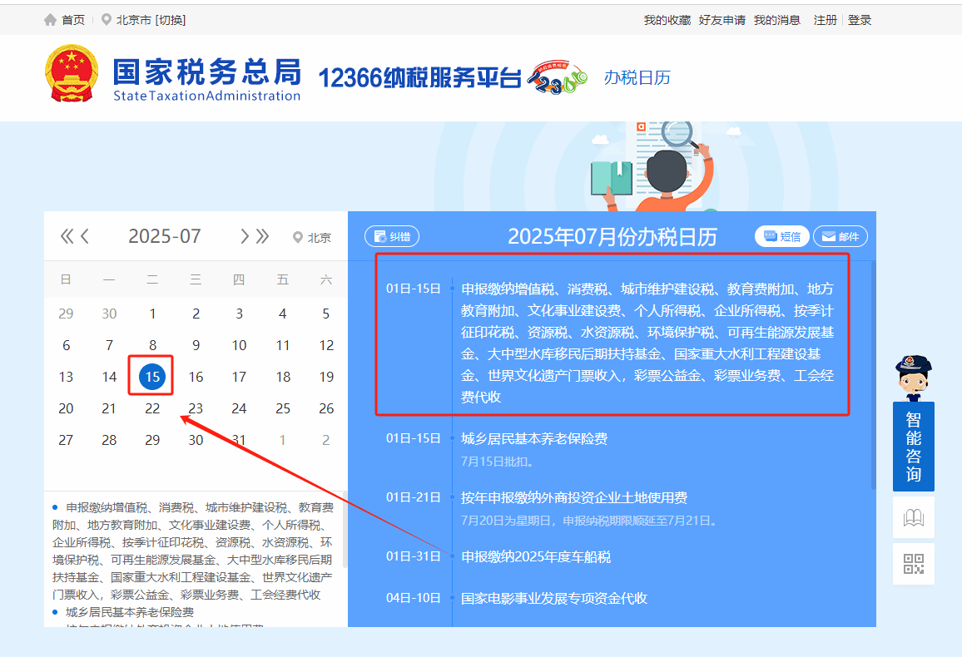Click the tax calendar list scrollbar
Viewport: 962px width, 657px height.
point(872,374)
